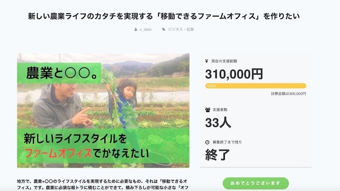Click the project description paragraph
The height and width of the screenshot is (191, 340).
click(x=103, y=184)
